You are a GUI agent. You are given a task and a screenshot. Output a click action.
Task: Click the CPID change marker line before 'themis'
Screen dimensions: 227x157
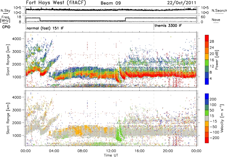[154, 27]
